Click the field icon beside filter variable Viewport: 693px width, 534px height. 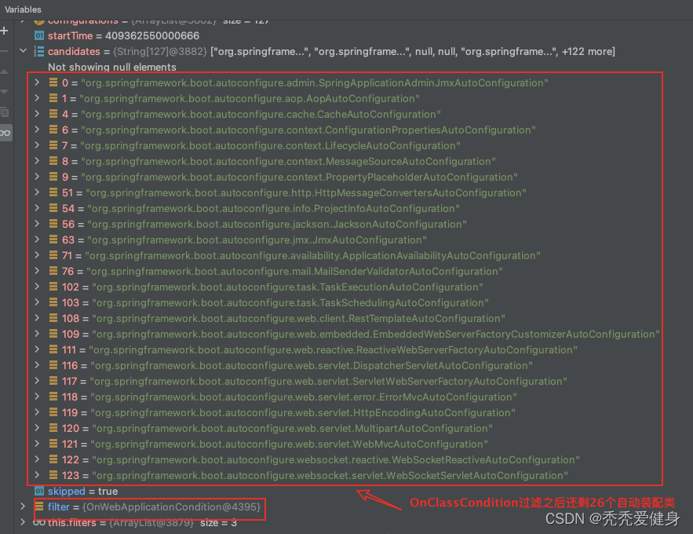point(38,507)
